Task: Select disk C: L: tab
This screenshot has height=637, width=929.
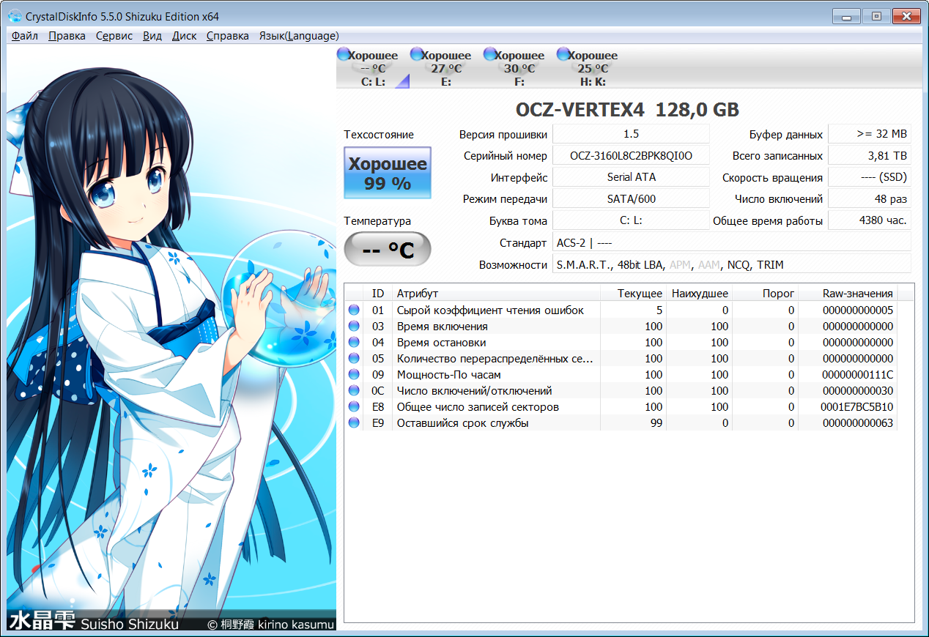Action: click(x=373, y=69)
